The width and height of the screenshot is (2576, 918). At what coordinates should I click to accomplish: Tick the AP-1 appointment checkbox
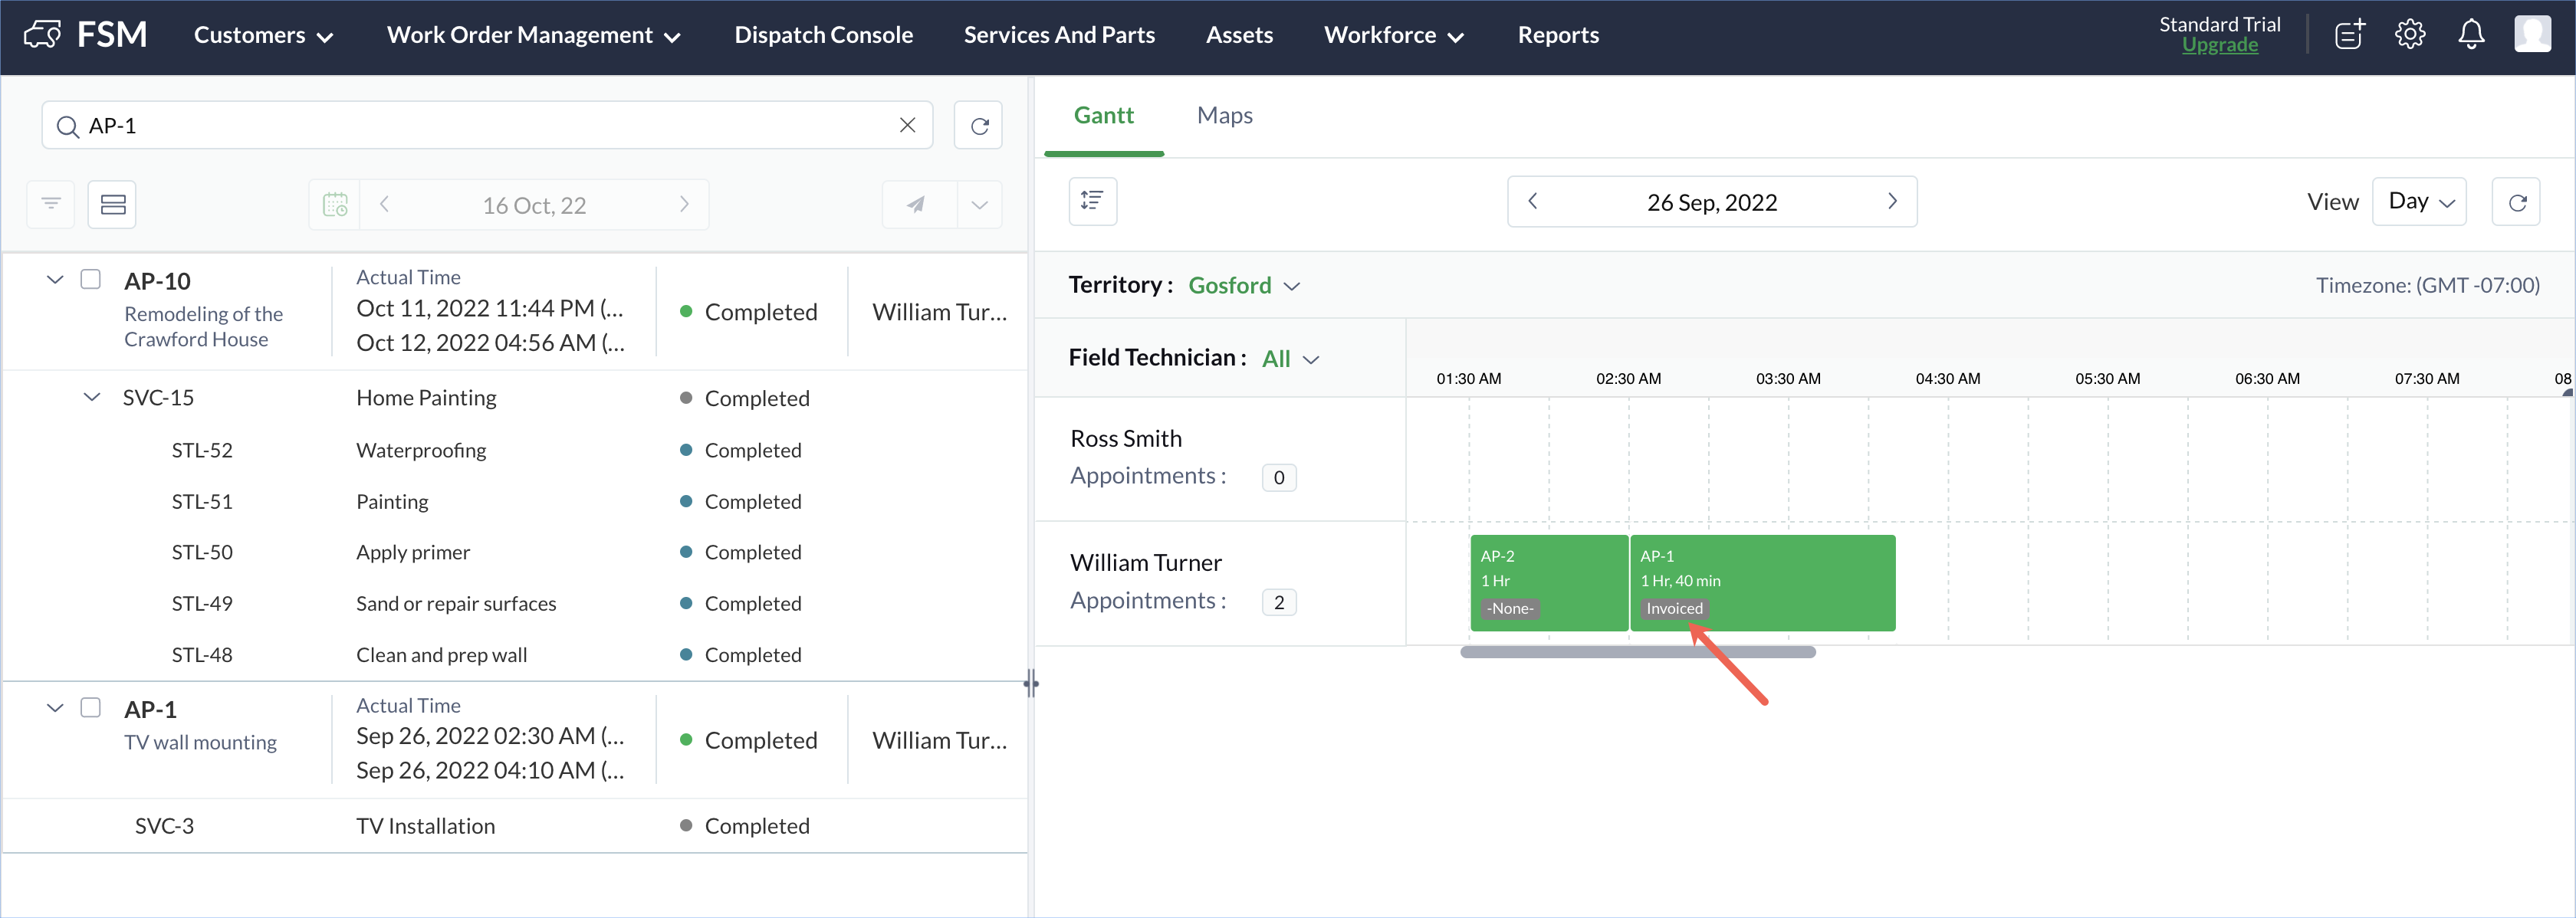pyautogui.click(x=91, y=707)
